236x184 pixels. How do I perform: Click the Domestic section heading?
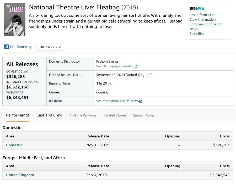click(12, 128)
